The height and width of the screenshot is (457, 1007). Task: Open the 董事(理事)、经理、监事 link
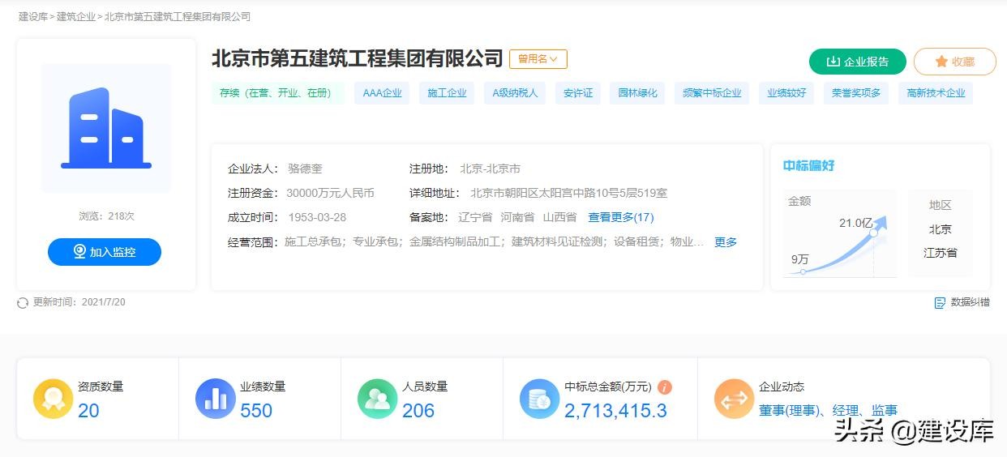pos(828,411)
